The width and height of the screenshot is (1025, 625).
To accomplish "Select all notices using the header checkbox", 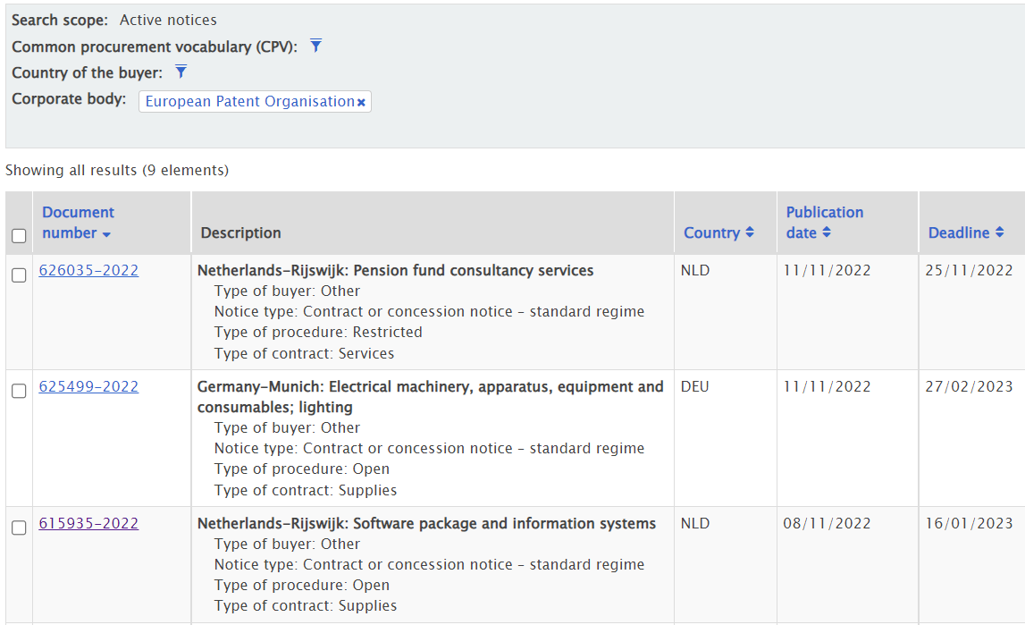I will [19, 232].
